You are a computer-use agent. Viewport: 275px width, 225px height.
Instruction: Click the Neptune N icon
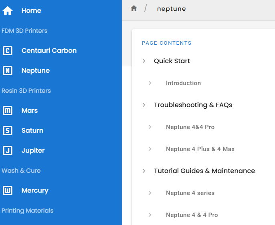point(8,70)
